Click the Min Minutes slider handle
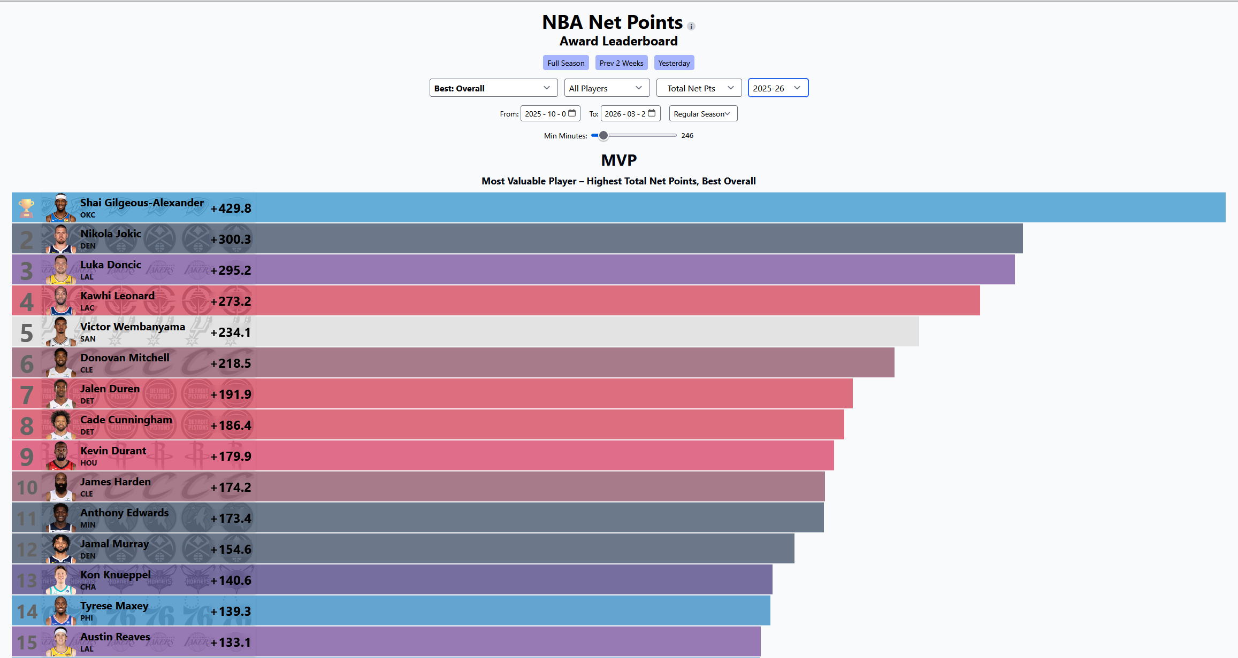The height and width of the screenshot is (658, 1238). (x=603, y=136)
